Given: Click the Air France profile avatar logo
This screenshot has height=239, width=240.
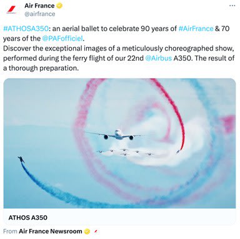Looking at the screenshot, I should click(11, 10).
